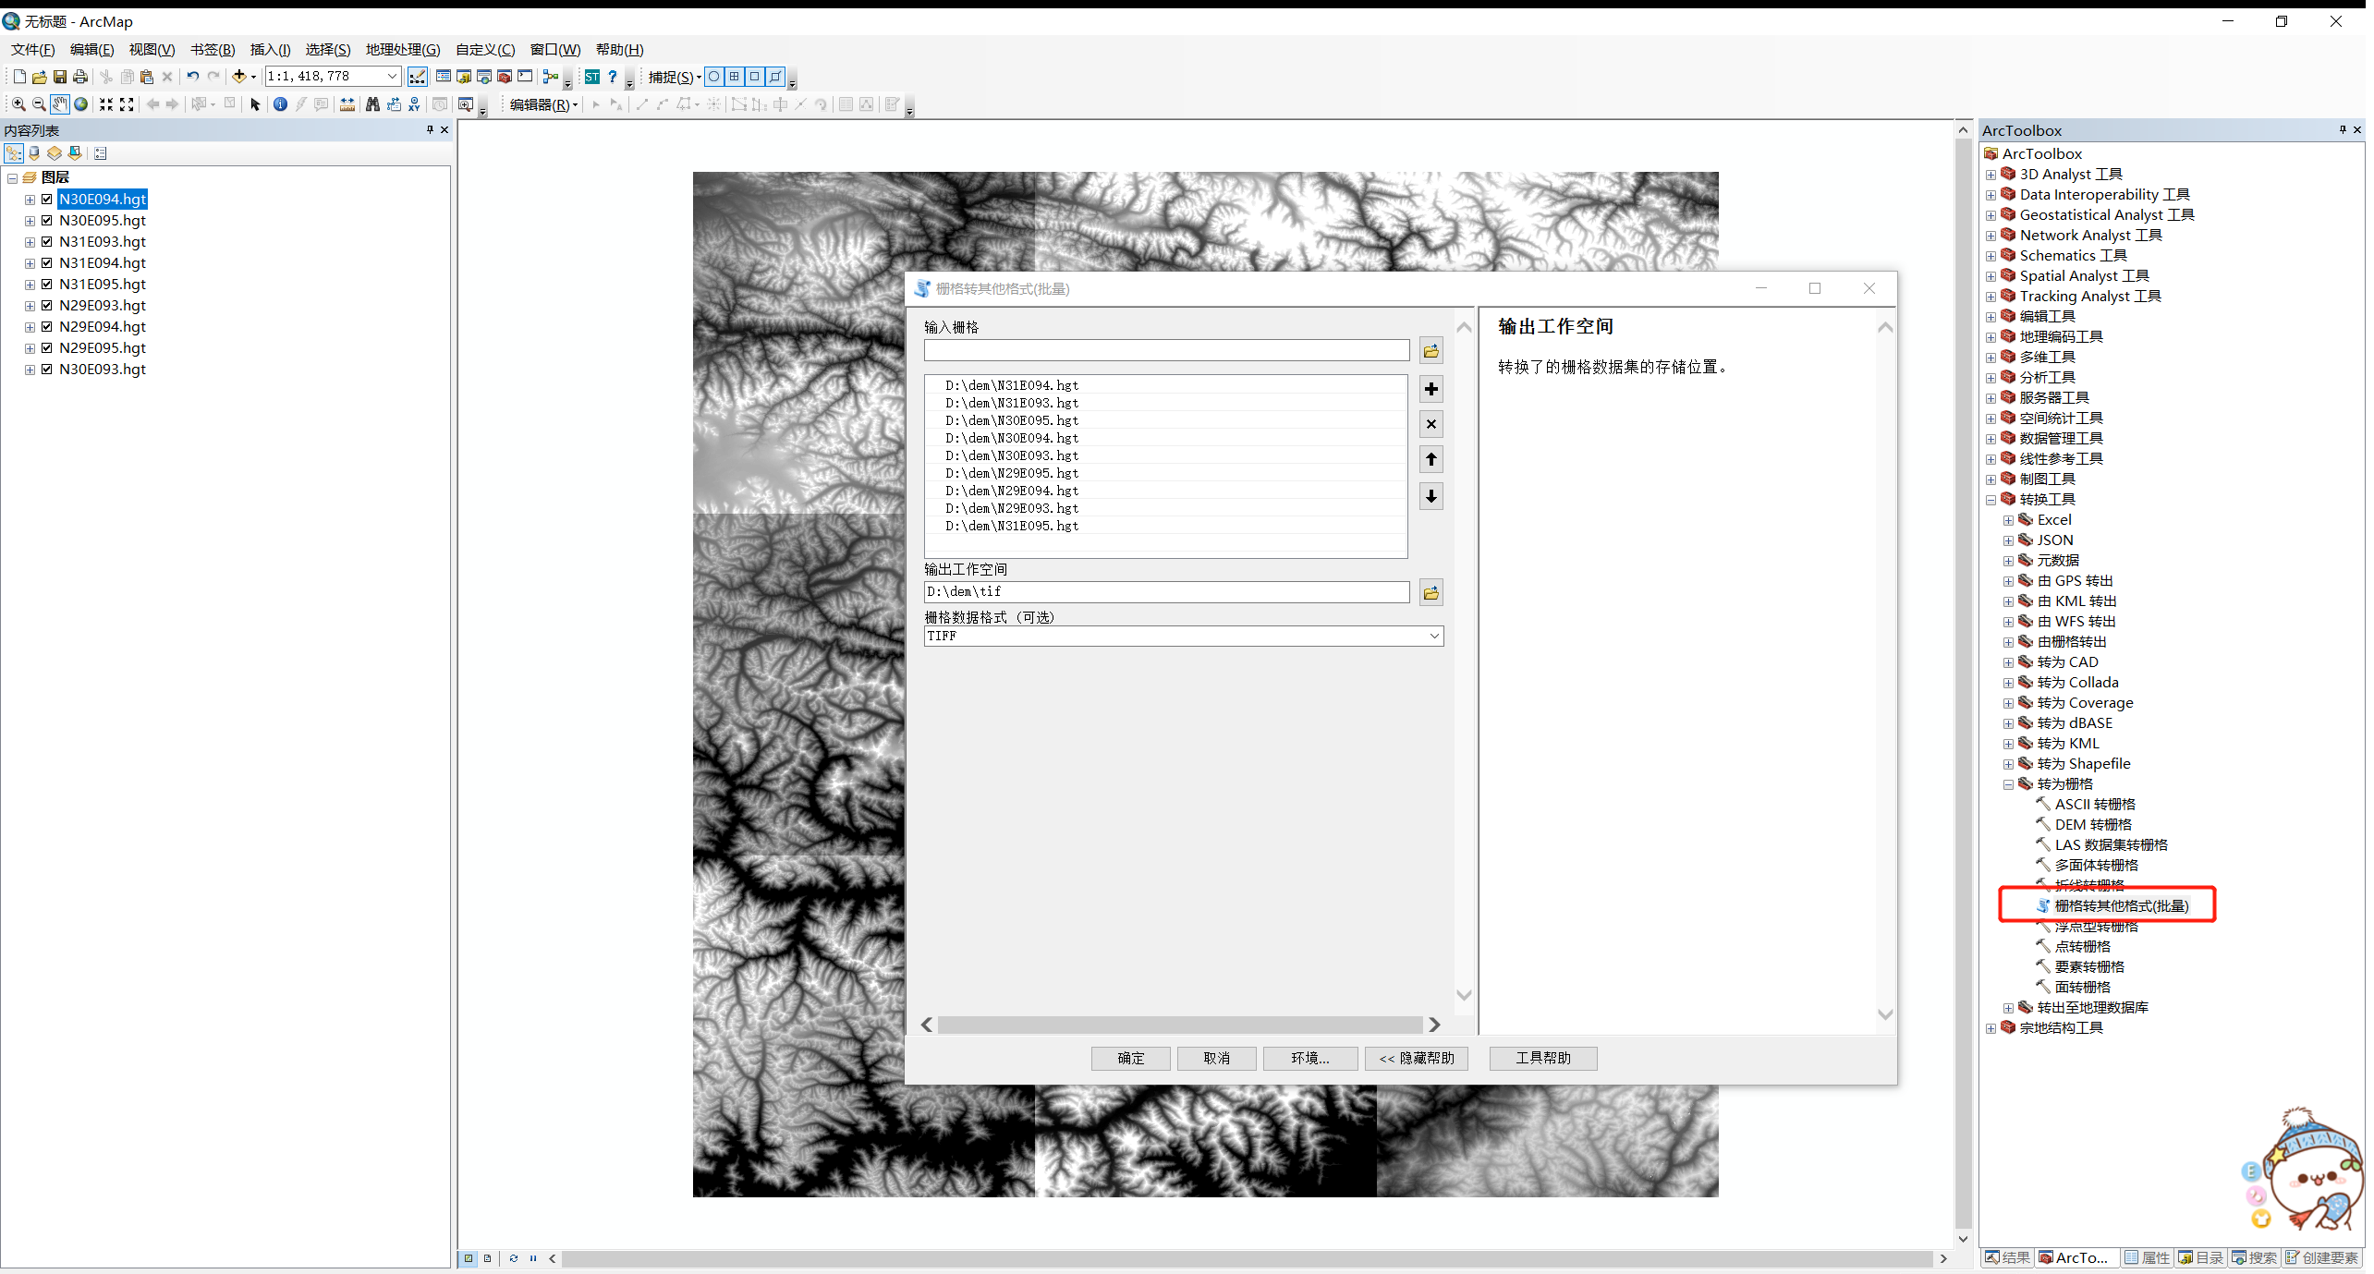The image size is (2374, 1274).
Task: Click plus button to add input raster
Action: click(x=1430, y=389)
